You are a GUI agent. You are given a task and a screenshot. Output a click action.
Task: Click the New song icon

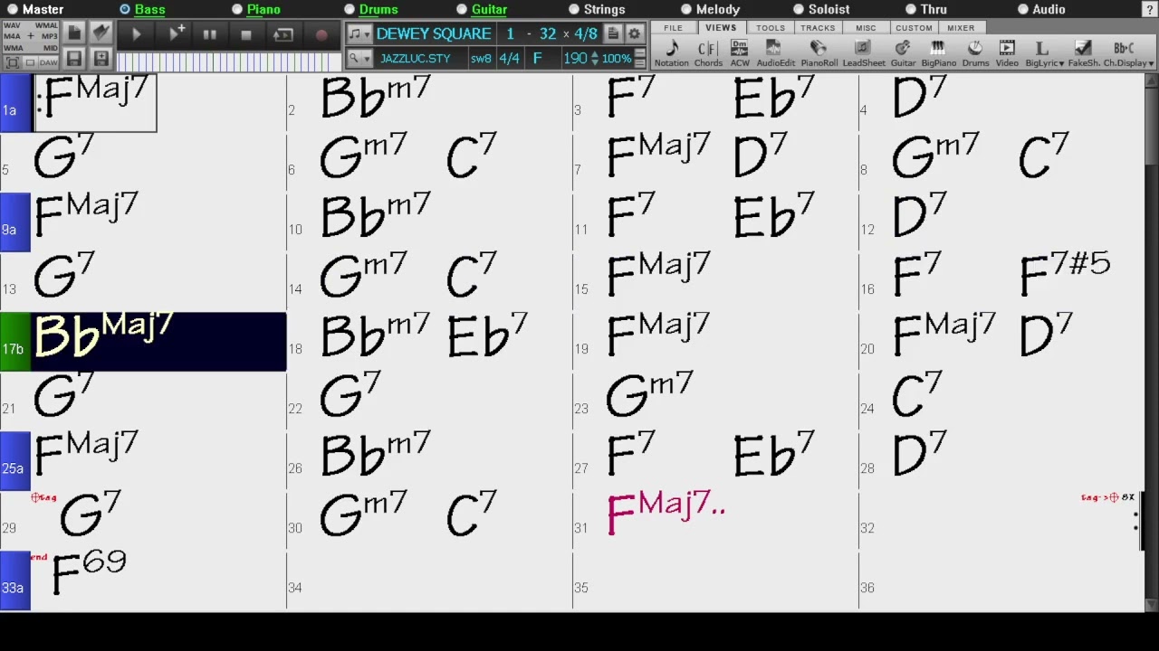point(75,33)
